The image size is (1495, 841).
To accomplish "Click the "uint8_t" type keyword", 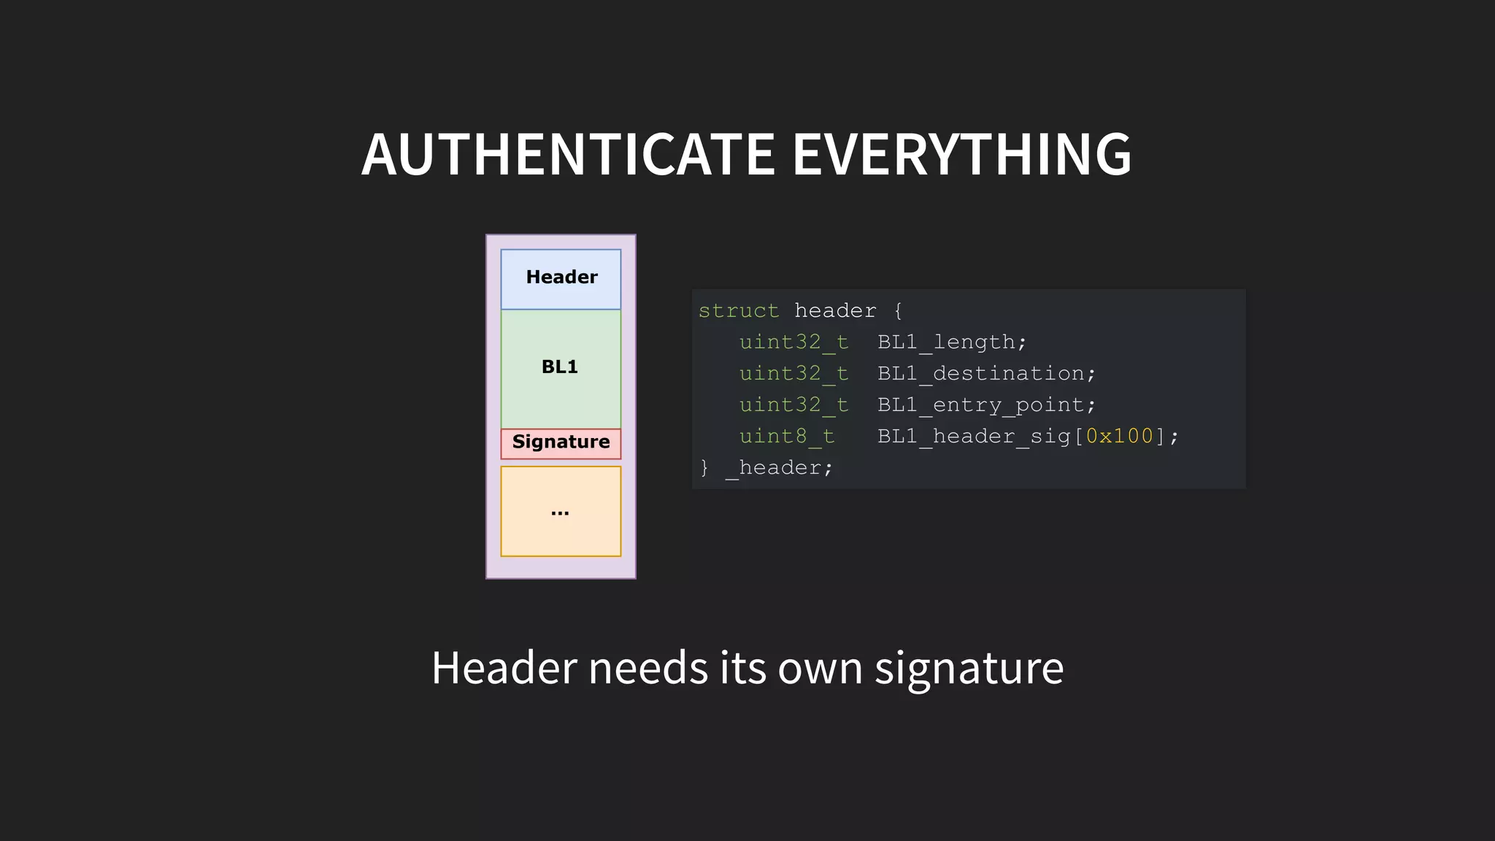I will (786, 437).
